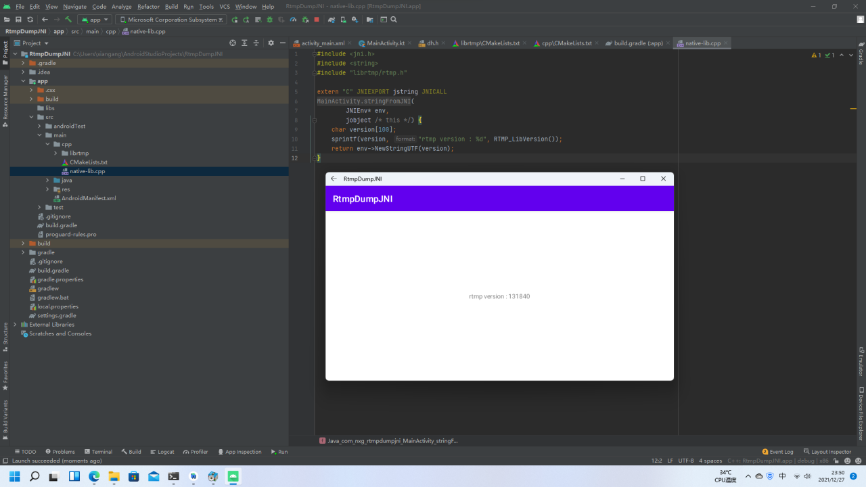Toggle the Device File Explorer side panel
Screen dimensions: 866x487
[861, 413]
